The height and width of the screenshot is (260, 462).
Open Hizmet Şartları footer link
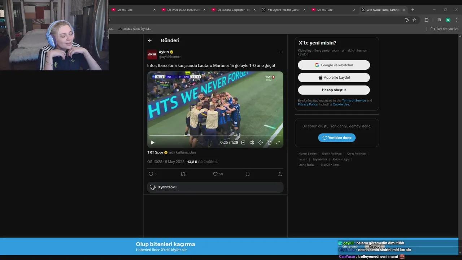pyautogui.click(x=307, y=154)
